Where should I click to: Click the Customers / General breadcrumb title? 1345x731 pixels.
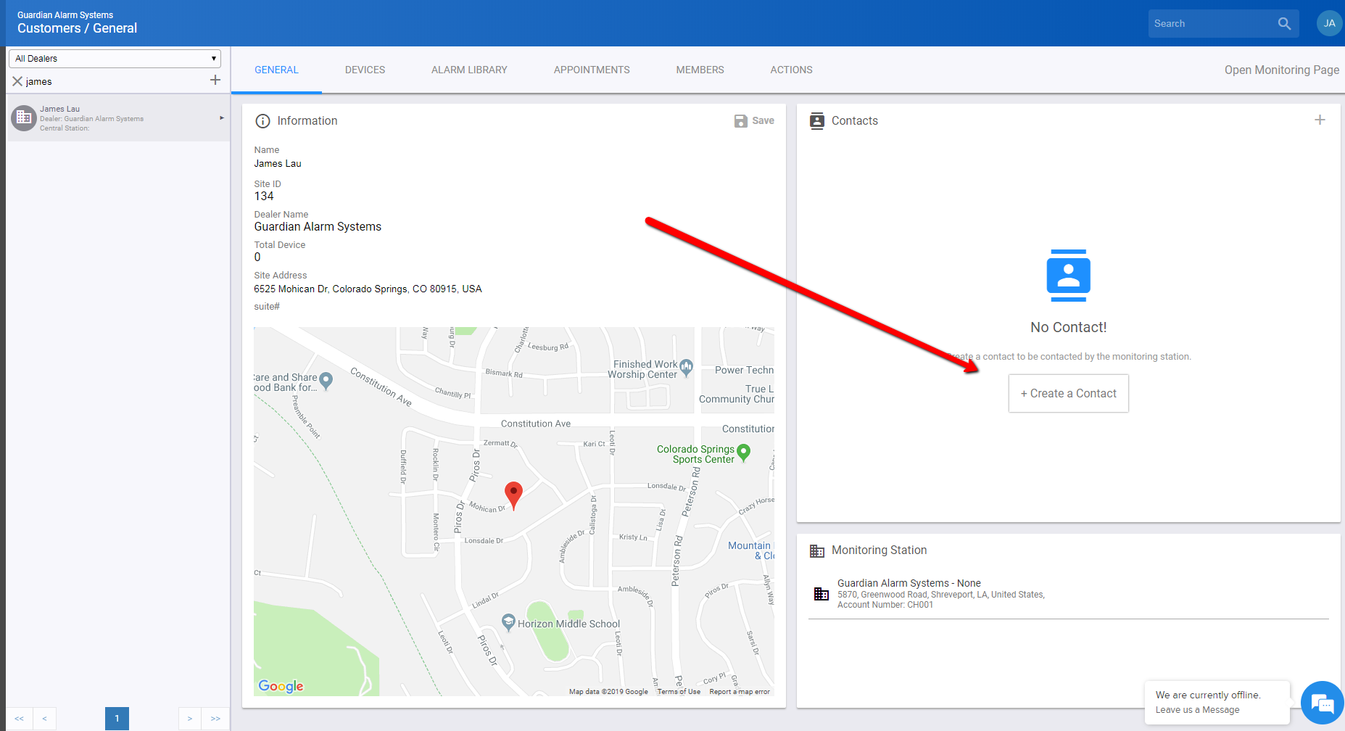pos(77,28)
